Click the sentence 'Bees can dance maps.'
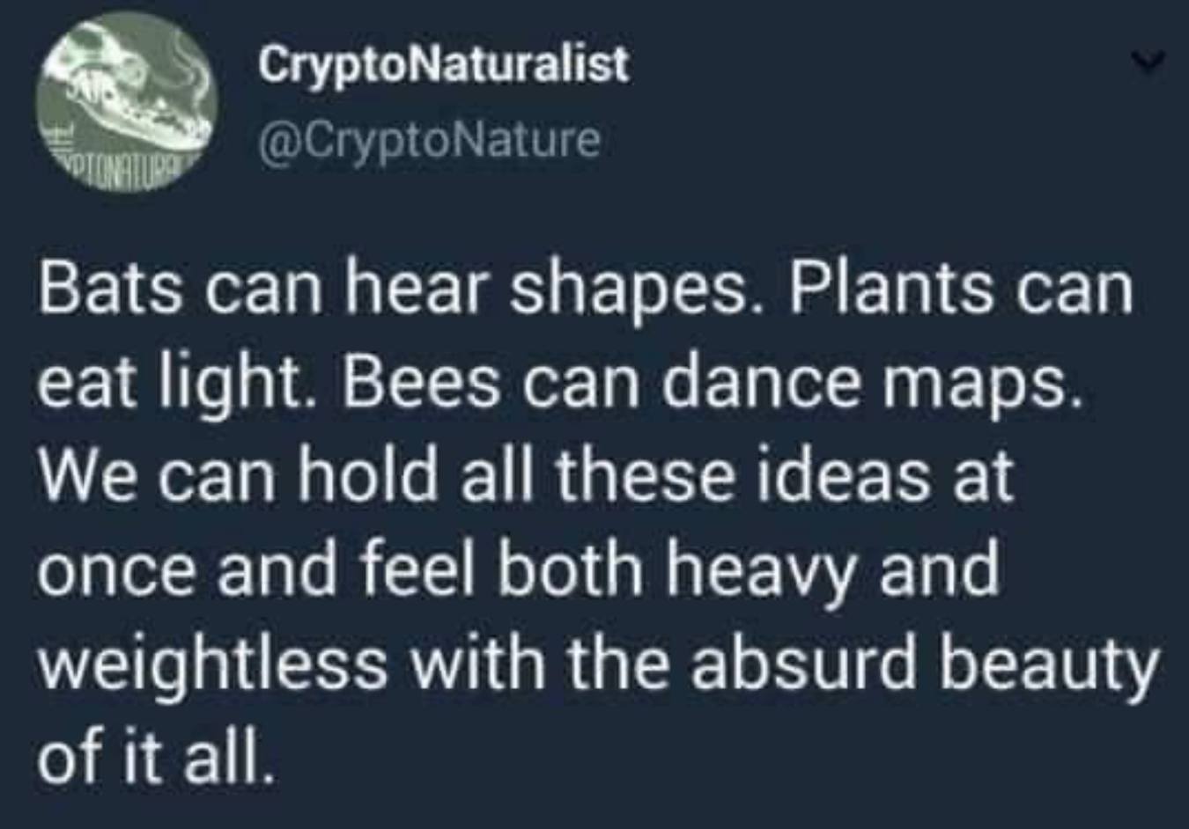The height and width of the screenshot is (829, 1189). point(710,383)
